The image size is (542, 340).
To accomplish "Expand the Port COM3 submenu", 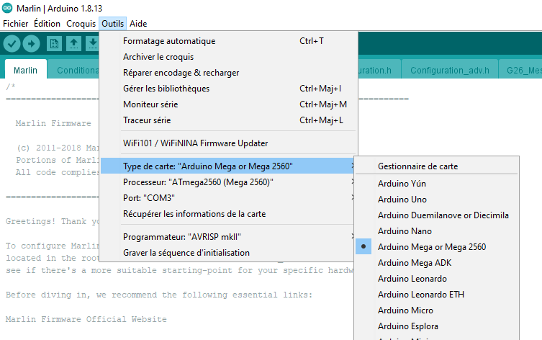I will (x=228, y=198).
